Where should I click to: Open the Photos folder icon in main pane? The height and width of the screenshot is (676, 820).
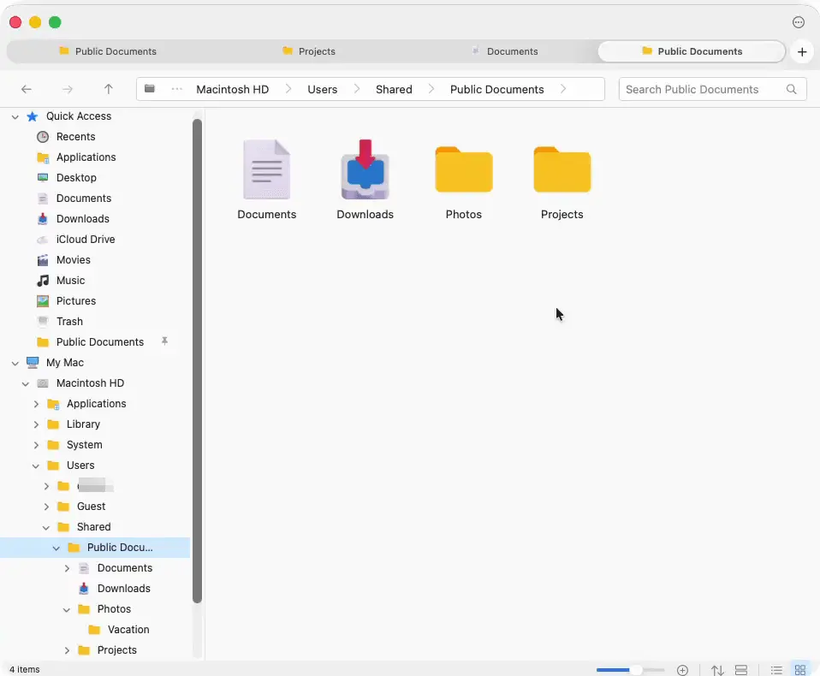[464, 169]
